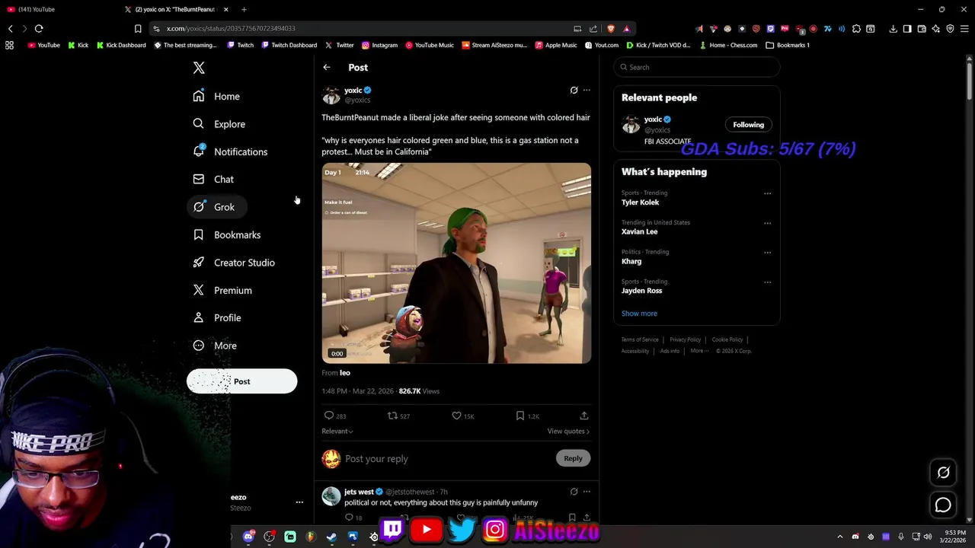The image size is (975, 548).
Task: Bookmark the post with 1.2K bookmarks
Action: [x=520, y=416]
